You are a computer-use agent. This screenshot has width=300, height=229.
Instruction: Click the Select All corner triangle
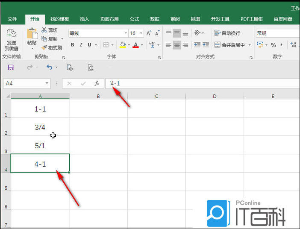(7, 96)
